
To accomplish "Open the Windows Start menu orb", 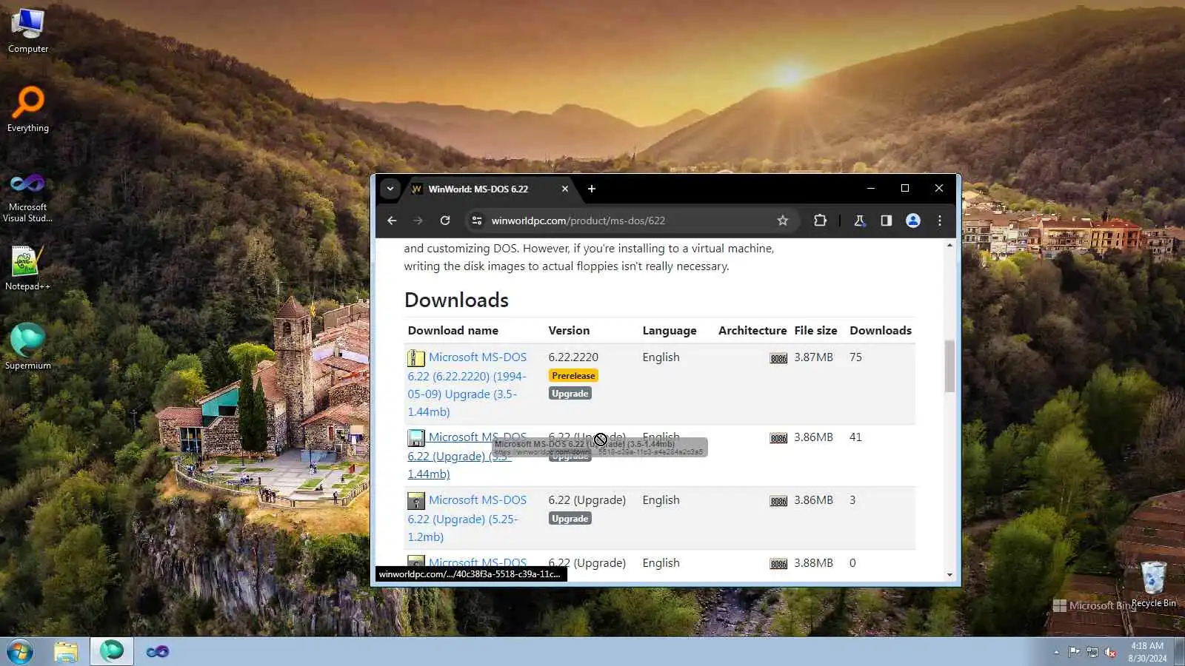I will point(20,651).
